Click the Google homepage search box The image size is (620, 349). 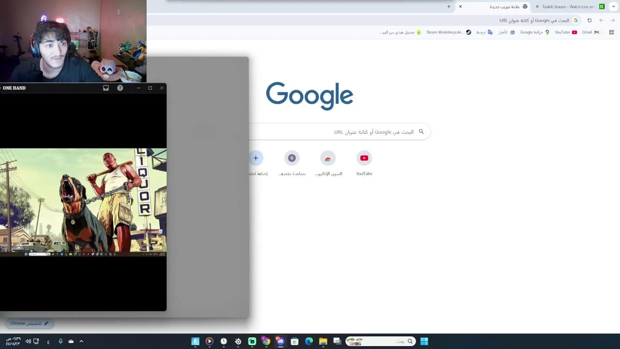[x=339, y=132]
